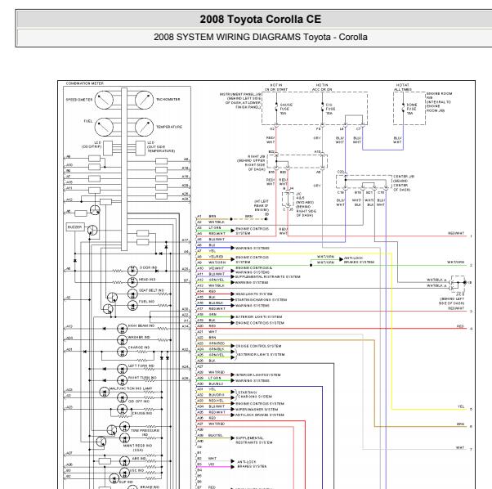Click the ENGINE ROOM R/B label
The height and width of the screenshot is (489, 492).
point(439,102)
